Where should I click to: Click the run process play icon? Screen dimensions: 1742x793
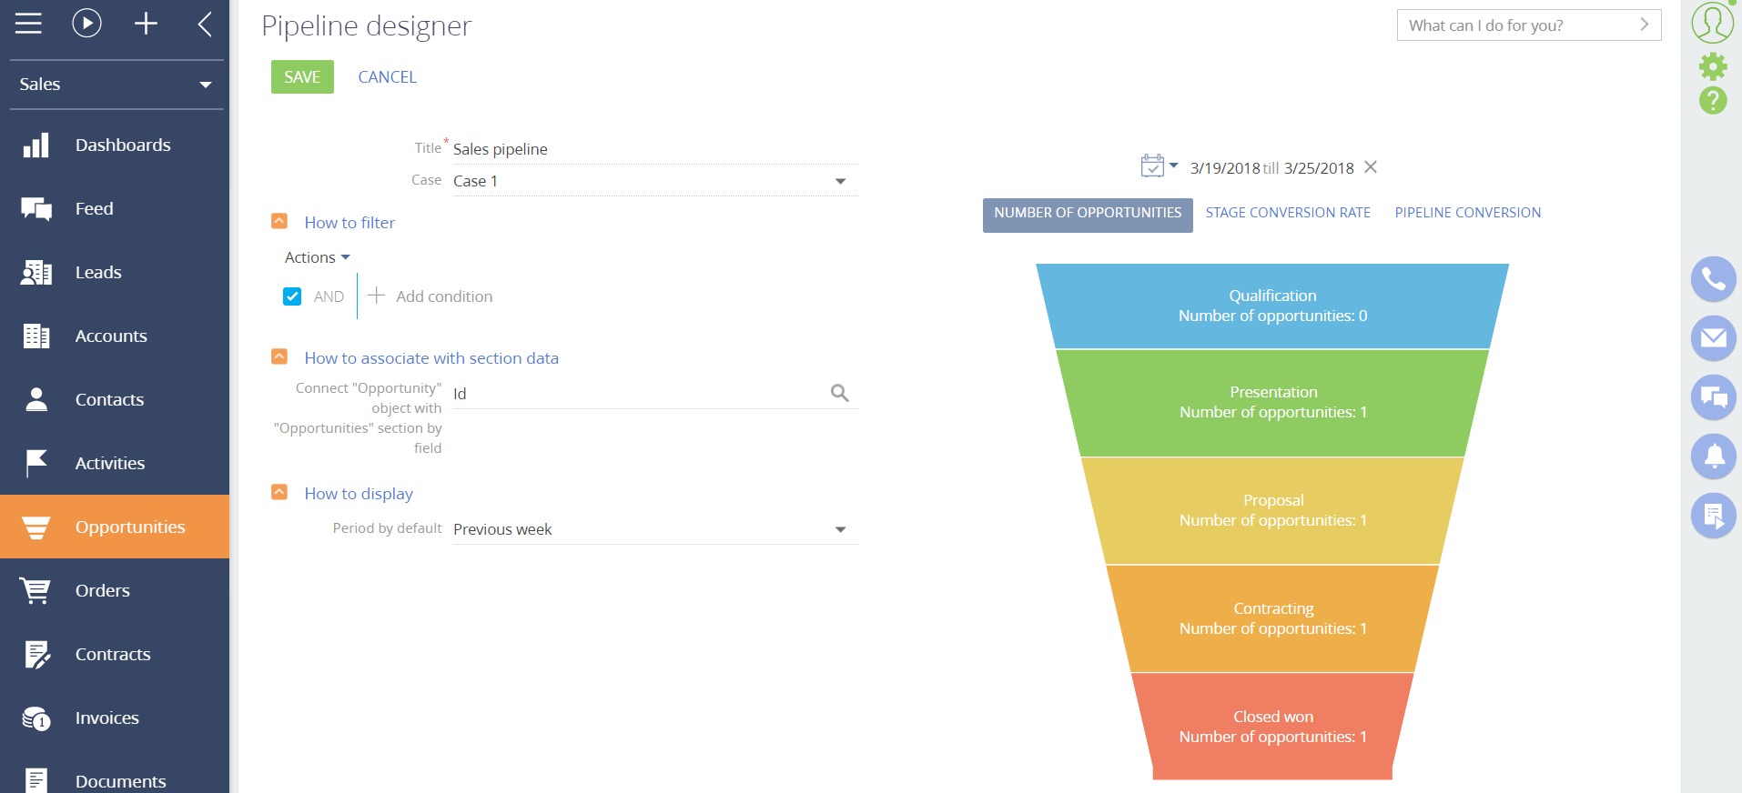pos(86,23)
